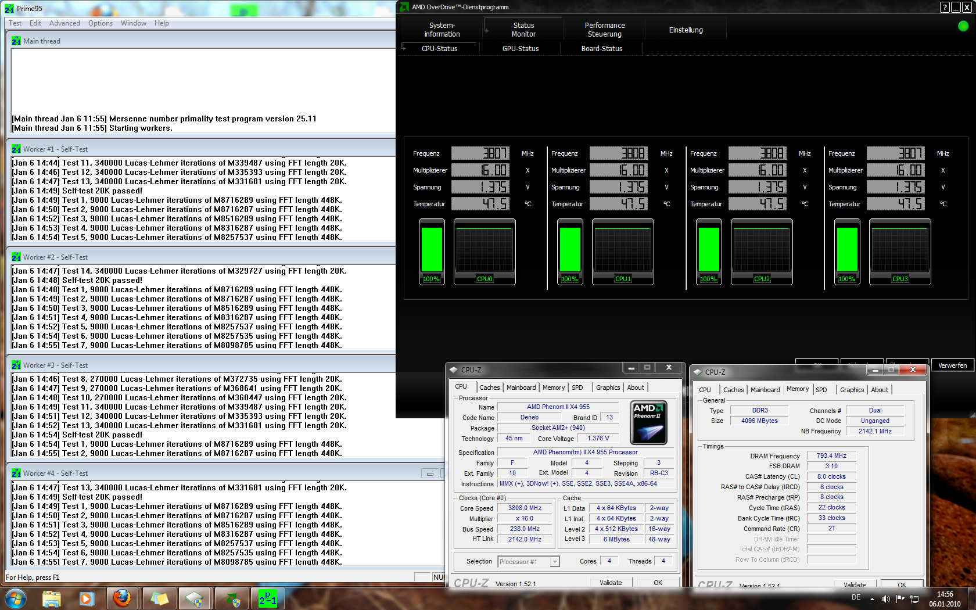Open the Memory tab in the CPU-Z processor window

[554, 387]
